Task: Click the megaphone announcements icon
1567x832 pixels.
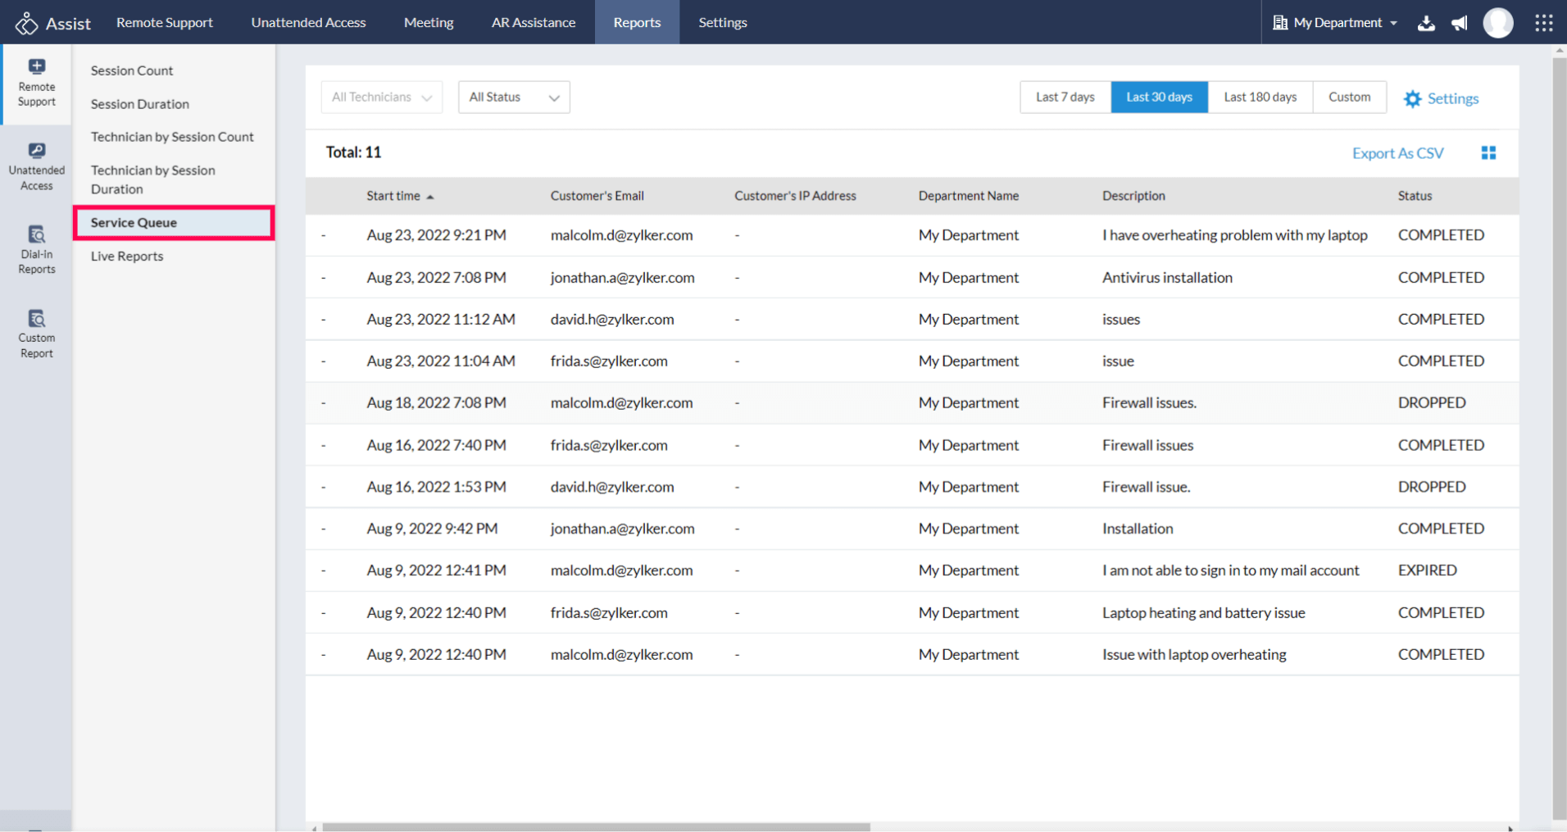Action: coord(1460,23)
